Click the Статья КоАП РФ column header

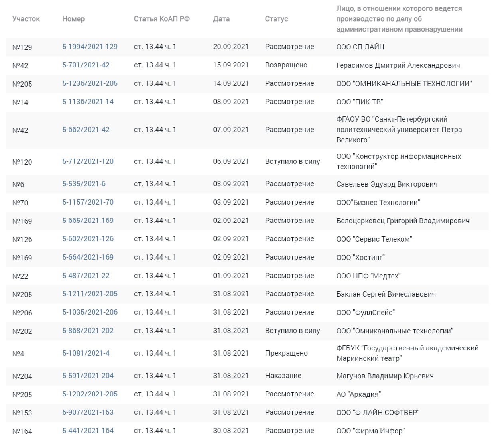coord(161,19)
